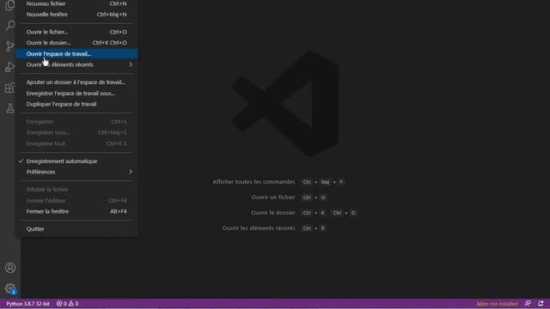
Task: Open the Source Control view icon
Action: click(10, 46)
